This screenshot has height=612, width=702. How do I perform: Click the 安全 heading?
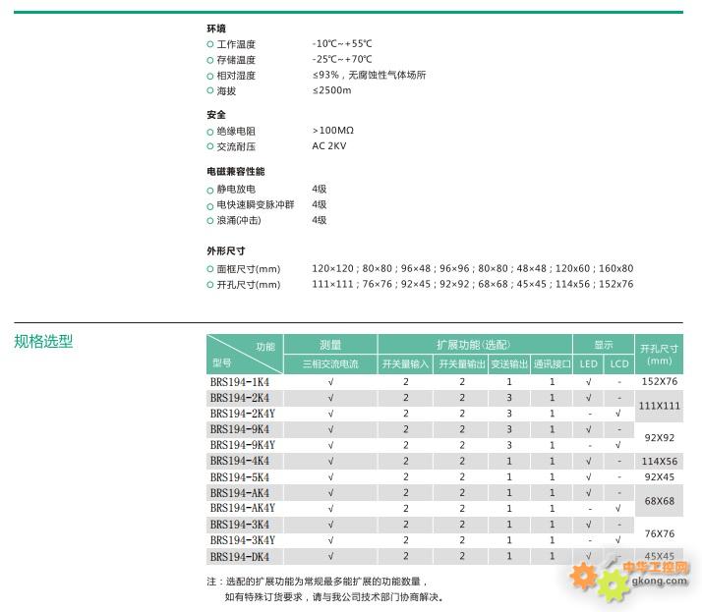click(x=216, y=115)
